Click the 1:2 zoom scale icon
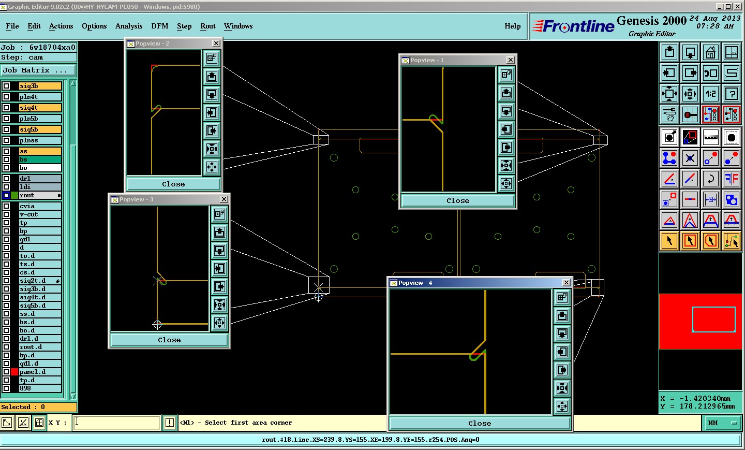745x450 pixels. tap(711, 94)
